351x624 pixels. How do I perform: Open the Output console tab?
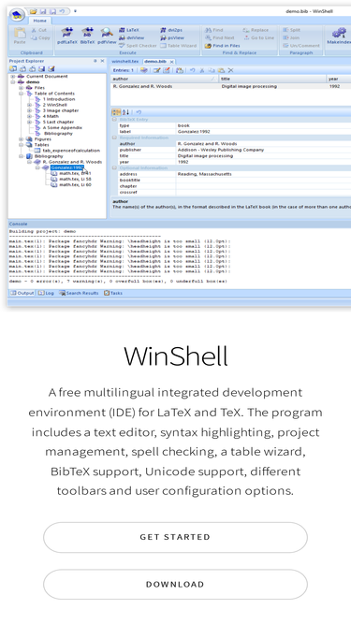point(22,293)
